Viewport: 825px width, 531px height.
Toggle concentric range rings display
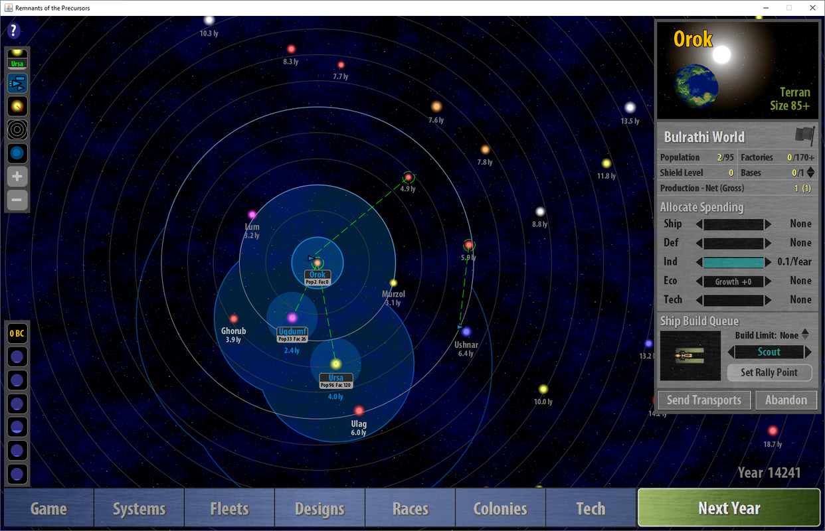coord(17,130)
